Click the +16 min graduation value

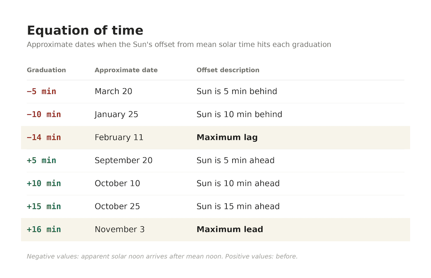tap(44, 229)
